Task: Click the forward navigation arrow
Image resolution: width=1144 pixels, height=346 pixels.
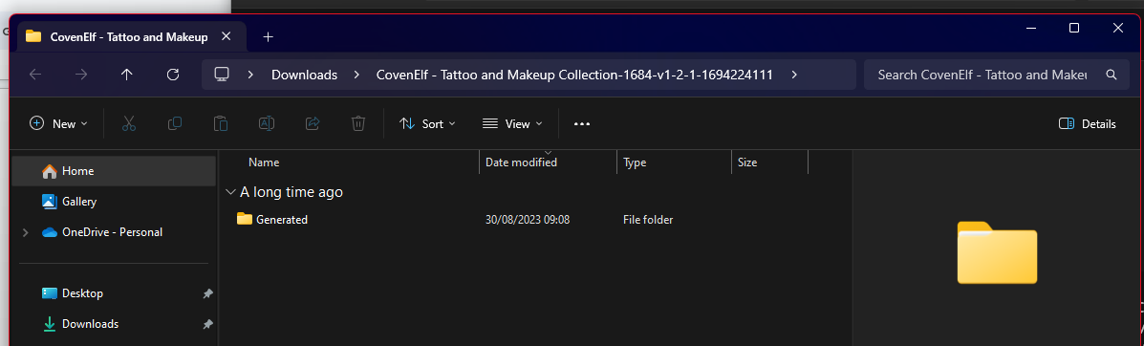Action: [x=81, y=75]
